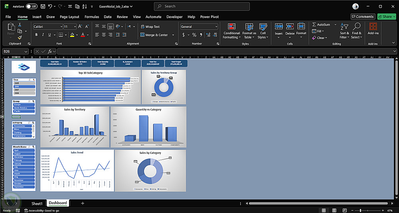This screenshot has width=399, height=213.
Task: Toggle the 2005 Year slicer item
Action: (24, 83)
